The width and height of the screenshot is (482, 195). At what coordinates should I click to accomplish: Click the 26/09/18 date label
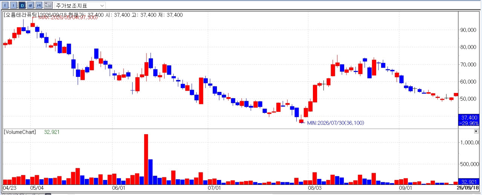pyautogui.click(x=468, y=187)
